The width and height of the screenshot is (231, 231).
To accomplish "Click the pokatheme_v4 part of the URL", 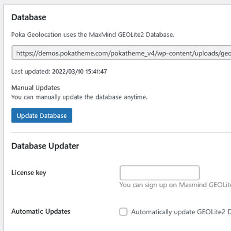I will tap(133, 53).
